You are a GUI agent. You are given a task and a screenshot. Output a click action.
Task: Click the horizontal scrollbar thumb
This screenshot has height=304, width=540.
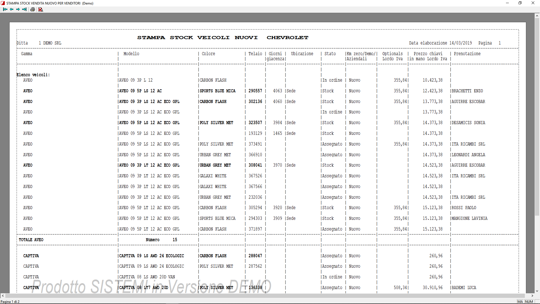pos(265,296)
